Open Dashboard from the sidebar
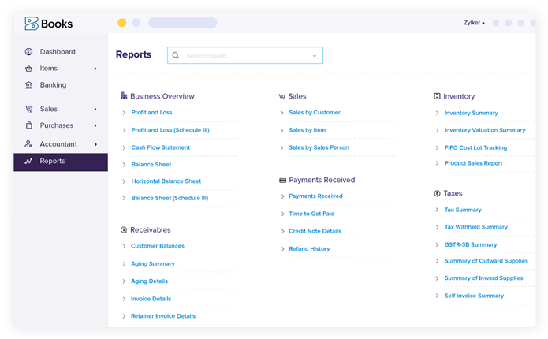548x339 pixels. [x=58, y=52]
